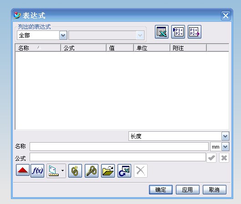Click the create interpart reference chain icon
The width and height of the screenshot is (241, 204).
75,170
